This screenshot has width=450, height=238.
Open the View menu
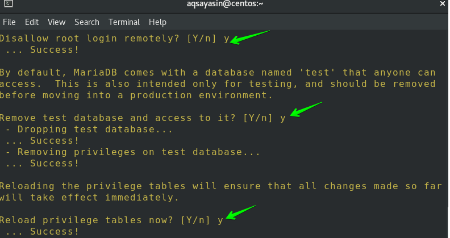tap(56, 22)
